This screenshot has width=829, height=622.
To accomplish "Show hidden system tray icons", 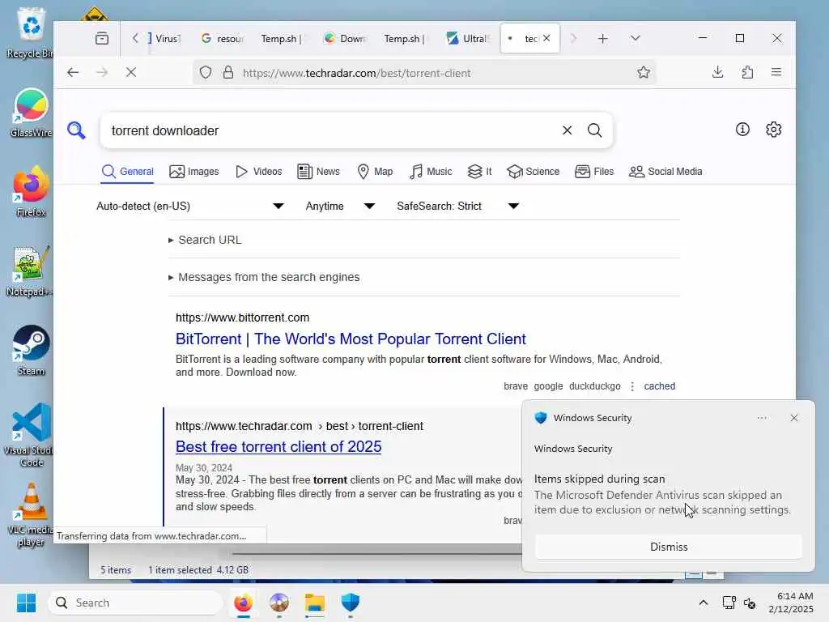I will coord(704,603).
